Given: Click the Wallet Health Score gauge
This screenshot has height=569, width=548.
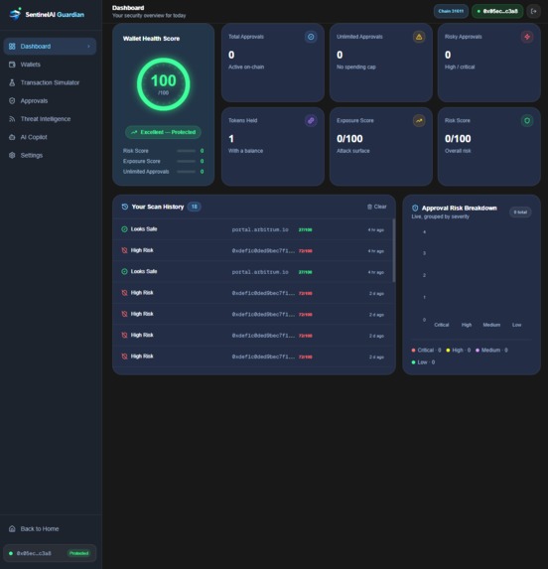Looking at the screenshot, I should point(163,84).
